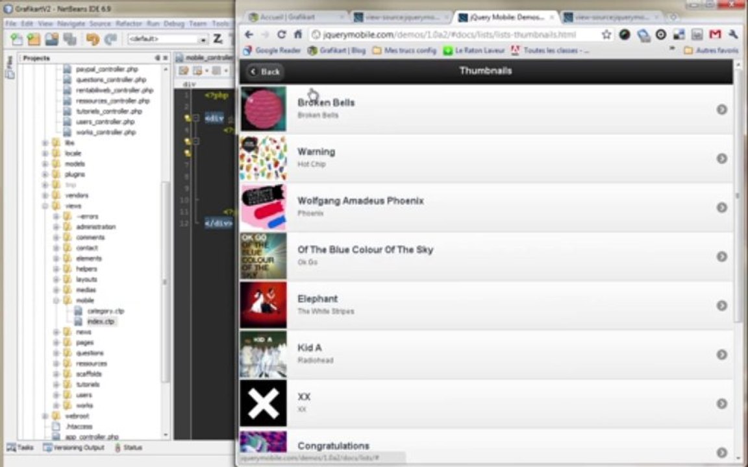Select the mobile_controller editor tab
This screenshot has height=467, width=748.
tap(204, 58)
